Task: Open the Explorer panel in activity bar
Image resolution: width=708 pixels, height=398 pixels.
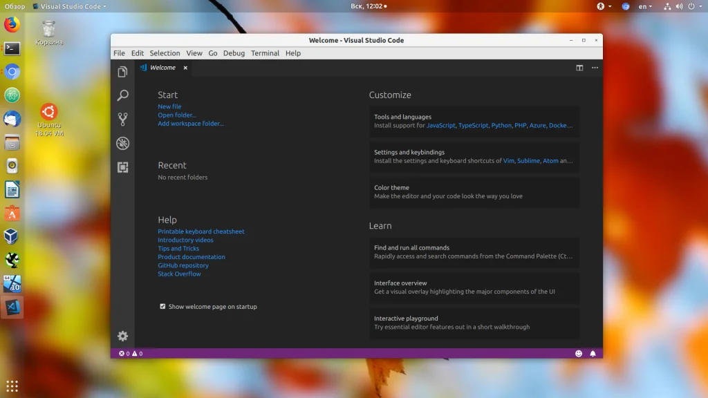Action: [122, 72]
